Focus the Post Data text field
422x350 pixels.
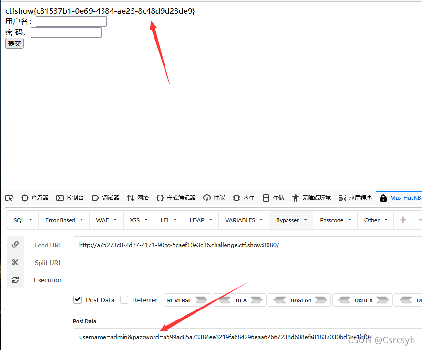[x=247, y=339]
